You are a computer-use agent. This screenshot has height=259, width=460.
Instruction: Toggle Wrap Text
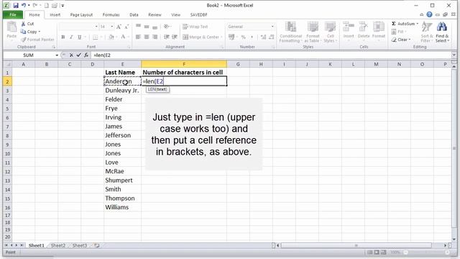click(195, 27)
